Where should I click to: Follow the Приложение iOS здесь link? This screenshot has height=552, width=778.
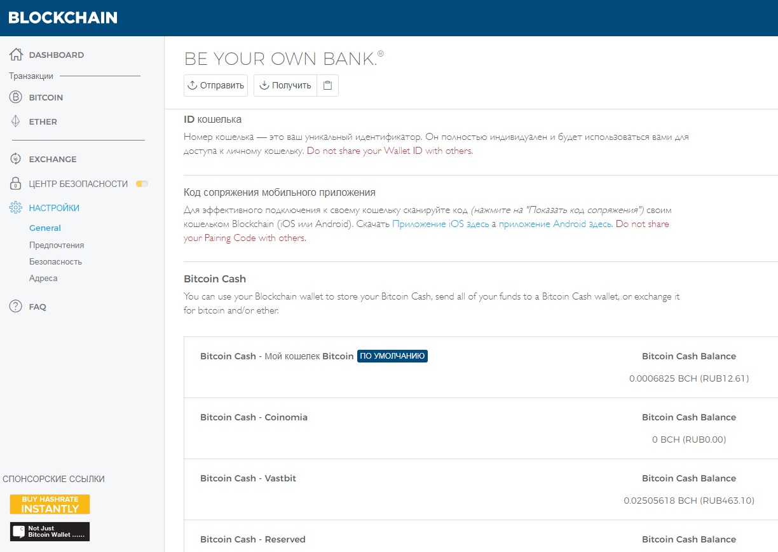coord(440,224)
